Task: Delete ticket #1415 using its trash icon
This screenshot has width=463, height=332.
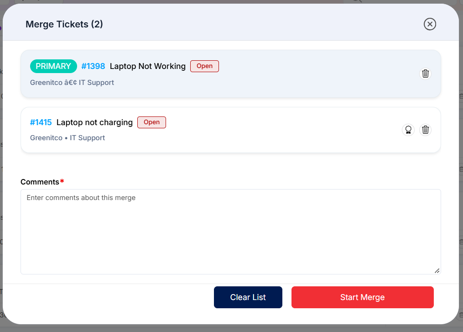Action: [425, 130]
